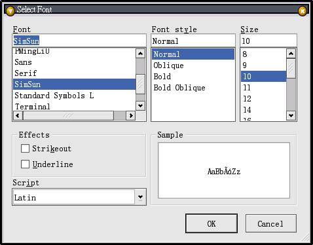
Task: Click the size list scroll down arrow
Action: pyautogui.click(x=291, y=115)
